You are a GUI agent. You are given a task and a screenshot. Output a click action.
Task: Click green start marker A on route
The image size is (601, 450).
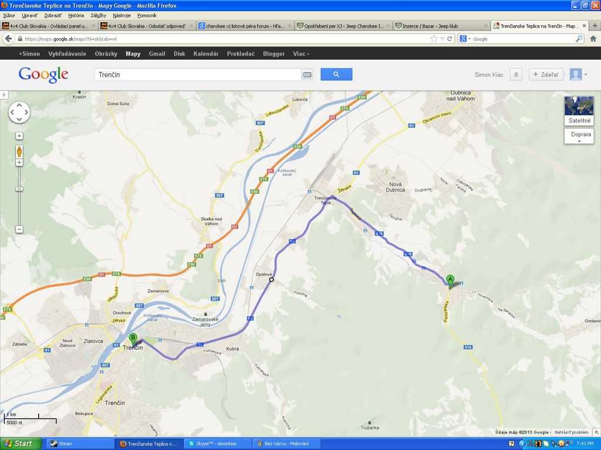pos(450,280)
